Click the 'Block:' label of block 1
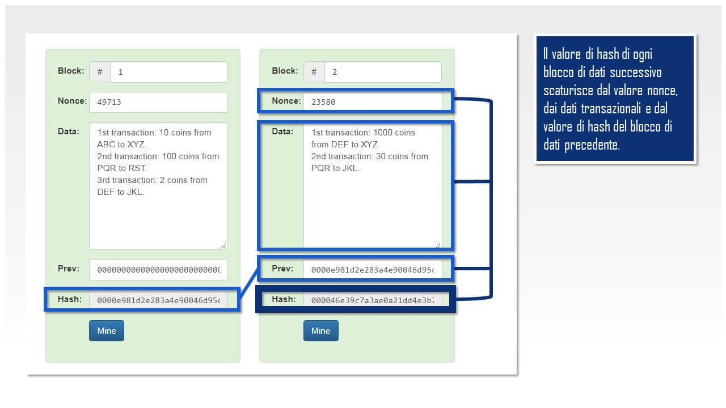 click(71, 71)
